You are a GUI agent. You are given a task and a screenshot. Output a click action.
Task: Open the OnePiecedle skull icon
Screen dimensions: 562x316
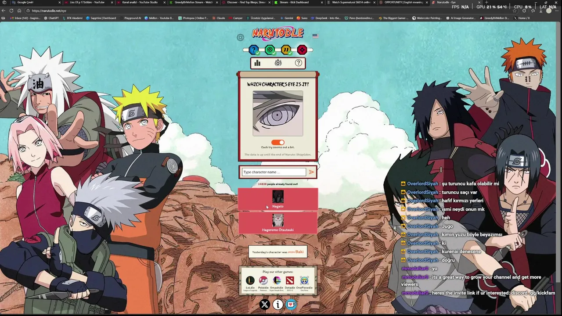(304, 280)
